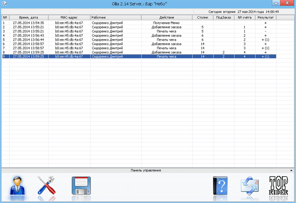The width and height of the screenshot is (296, 203).
Task: Sort by the № column header
Action: pyautogui.click(x=5, y=17)
